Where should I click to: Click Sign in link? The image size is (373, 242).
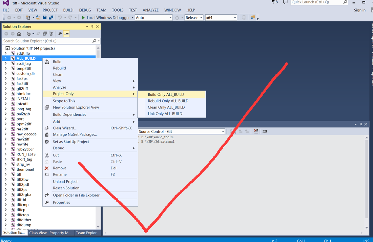(x=359, y=10)
